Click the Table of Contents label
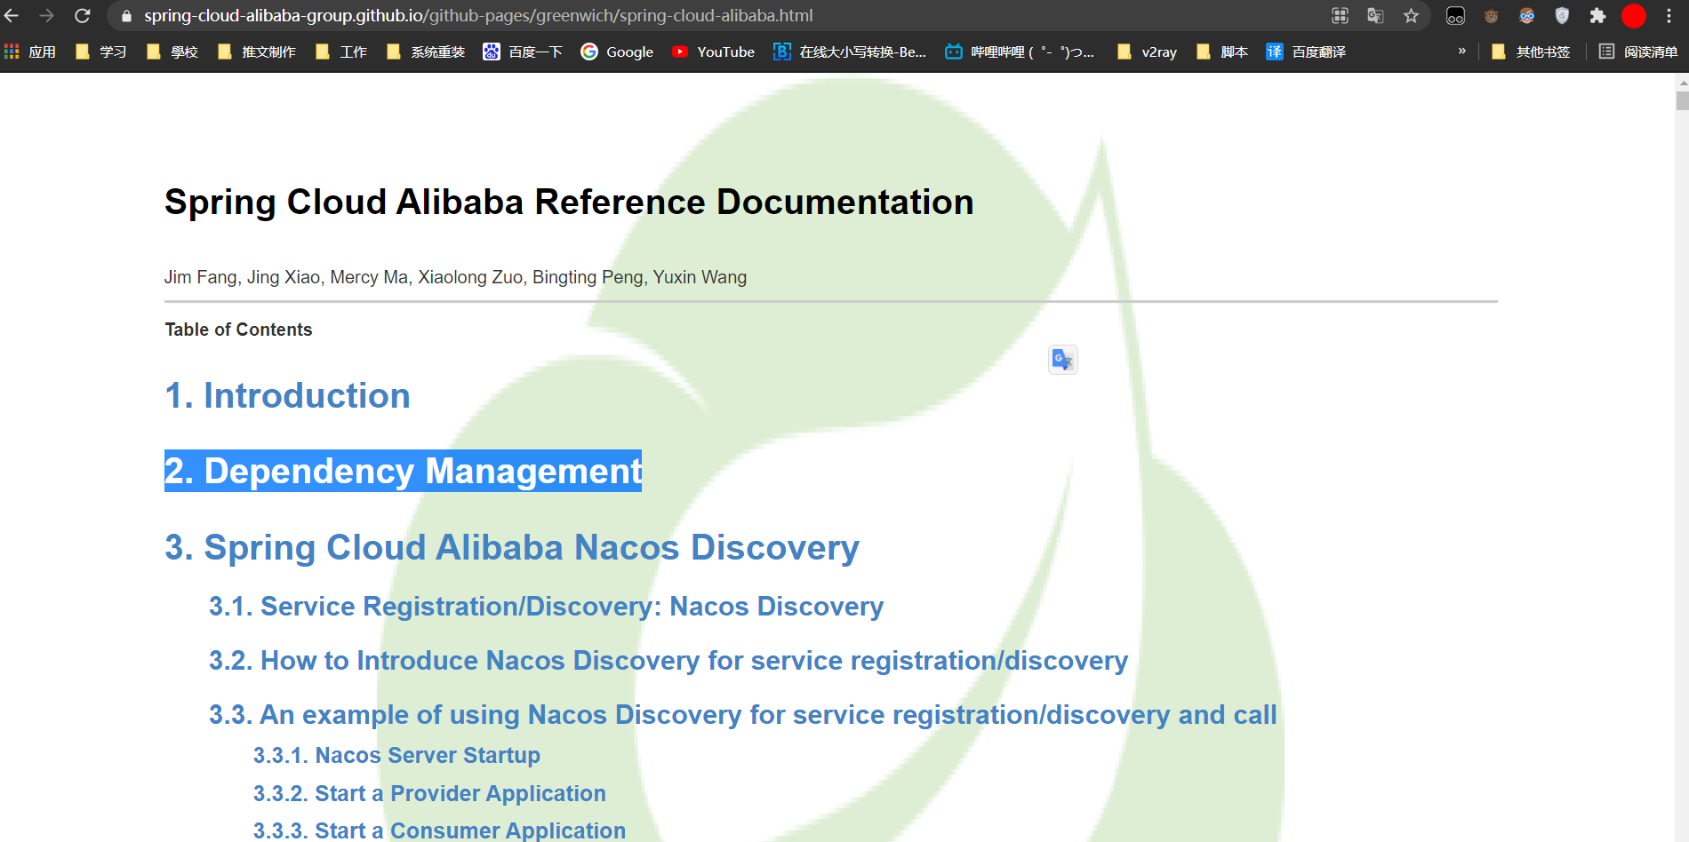The width and height of the screenshot is (1689, 842). [x=238, y=330]
